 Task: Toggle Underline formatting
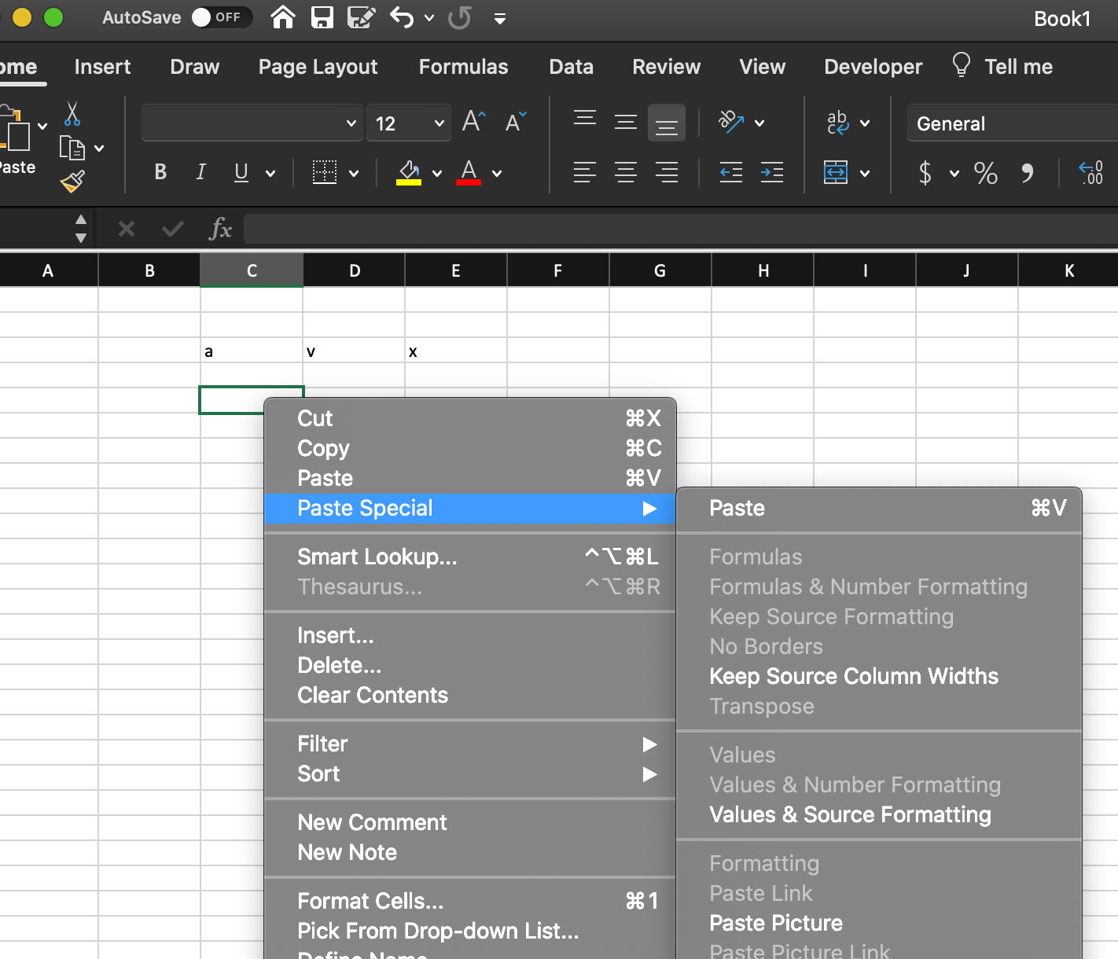tap(241, 172)
